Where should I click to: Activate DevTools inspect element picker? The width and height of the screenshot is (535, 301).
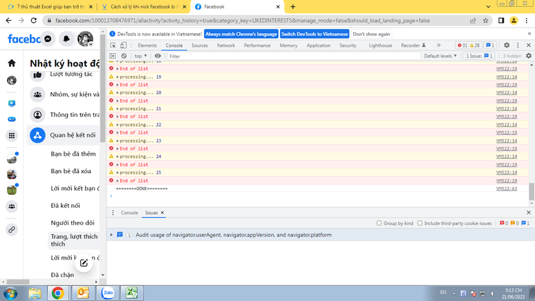tap(113, 45)
